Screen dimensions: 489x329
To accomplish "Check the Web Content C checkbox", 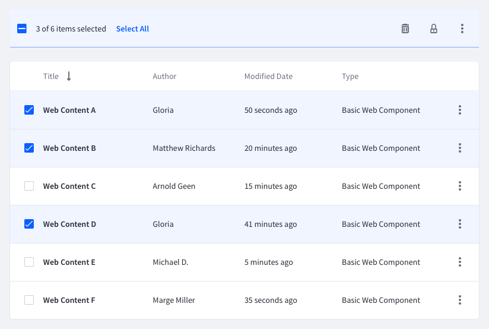I will (x=29, y=186).
